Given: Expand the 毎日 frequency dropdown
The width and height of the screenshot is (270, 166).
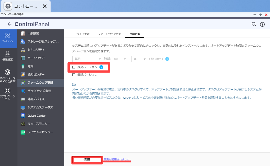Looking at the screenshot, I should [87, 59].
